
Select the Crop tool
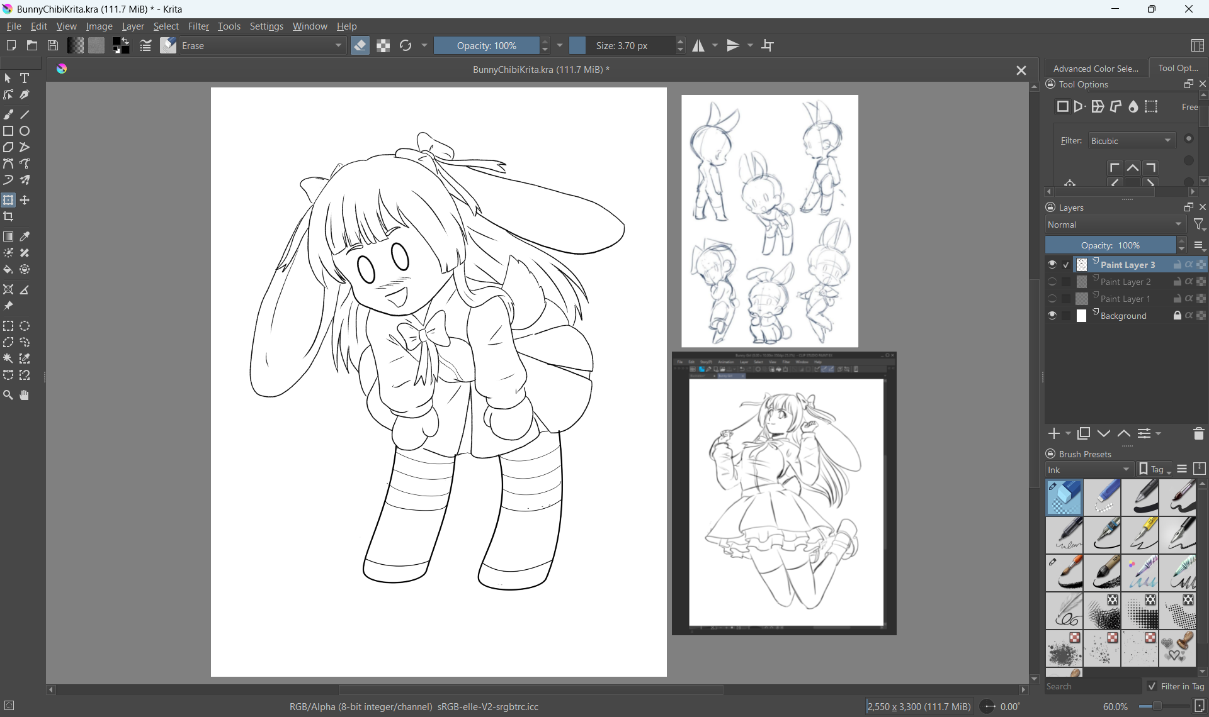[x=8, y=217]
